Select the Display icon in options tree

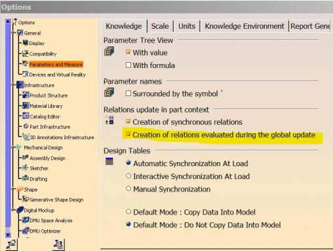pyautogui.click(x=26, y=42)
